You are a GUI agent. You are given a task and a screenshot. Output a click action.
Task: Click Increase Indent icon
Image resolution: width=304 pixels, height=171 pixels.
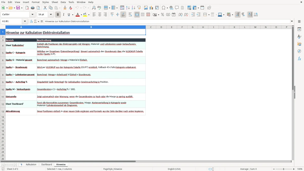click(193, 15)
